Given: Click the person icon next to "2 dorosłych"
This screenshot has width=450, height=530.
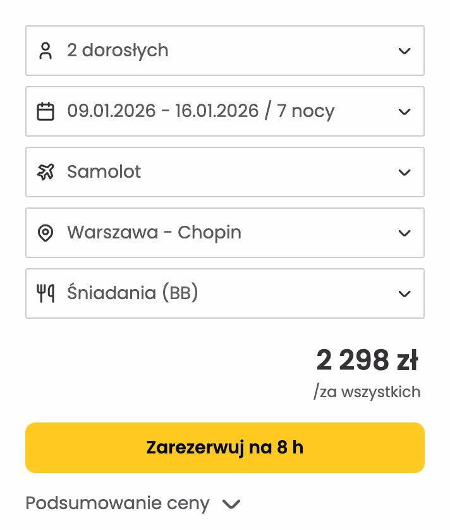Looking at the screenshot, I should click(46, 51).
